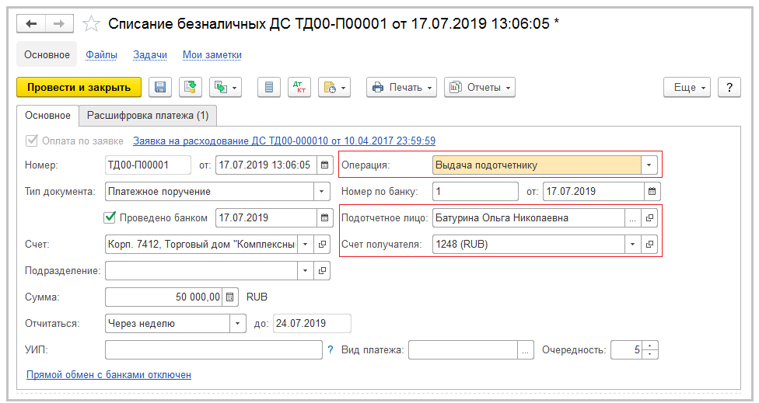Switch to Расшифровка платежа tab
759x403 pixels.
[148, 116]
